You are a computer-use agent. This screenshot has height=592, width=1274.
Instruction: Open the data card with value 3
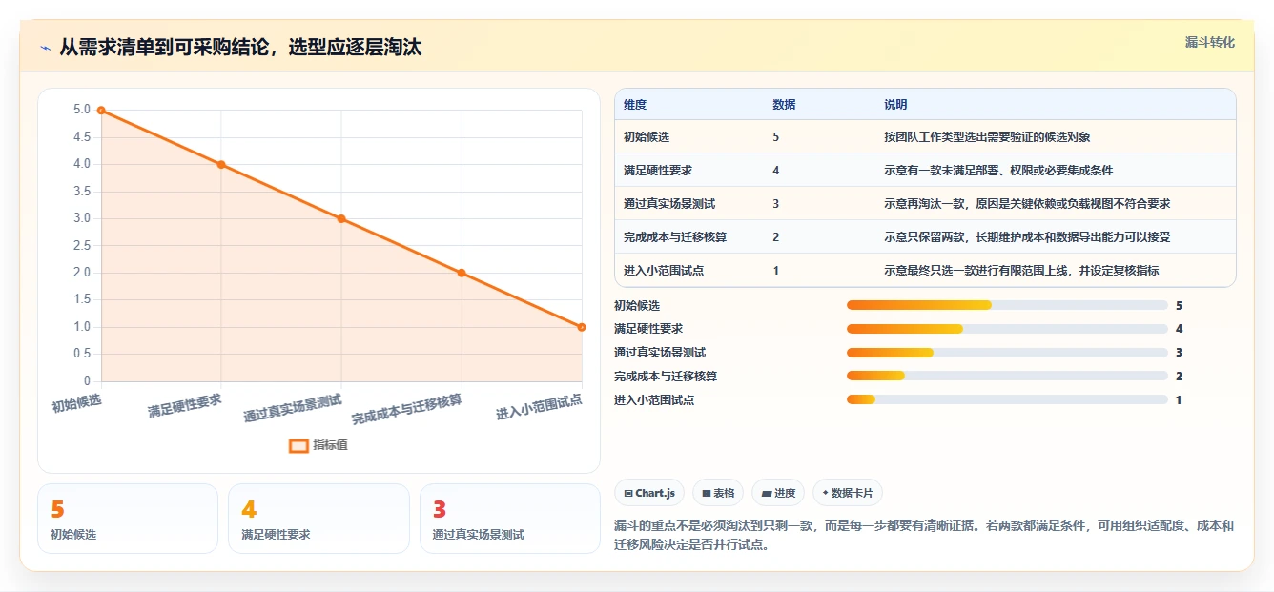(510, 519)
